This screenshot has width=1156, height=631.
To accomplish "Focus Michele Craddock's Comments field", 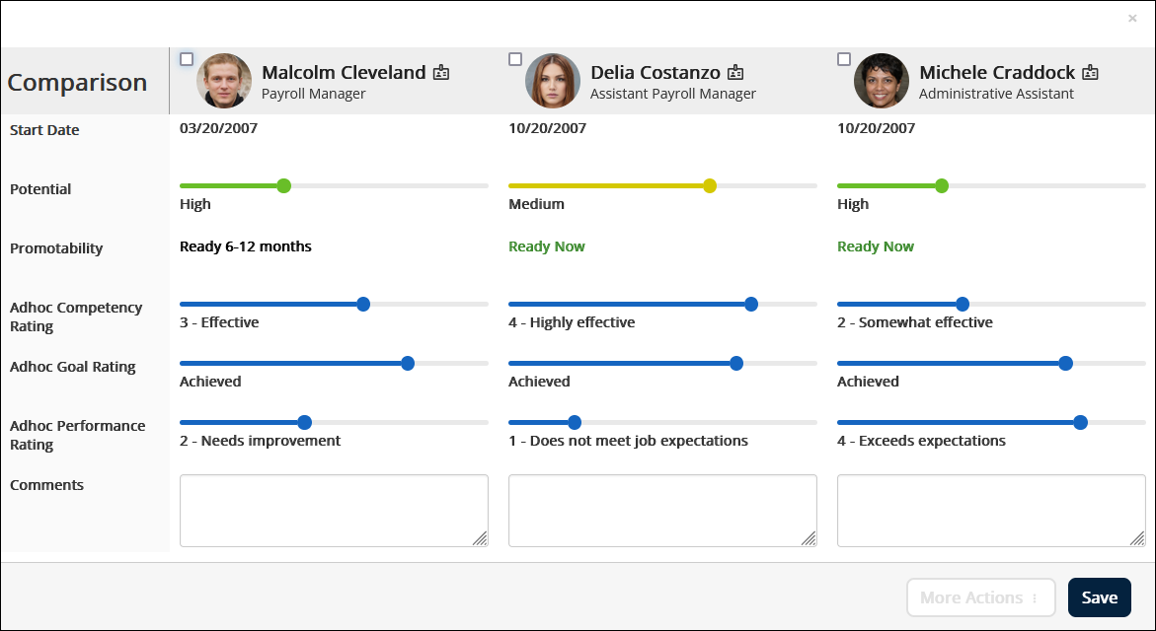I will [991, 511].
